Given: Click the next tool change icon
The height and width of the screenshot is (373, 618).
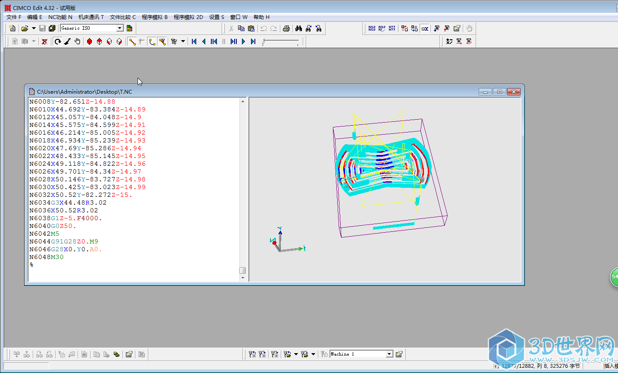Looking at the screenshot, I should click(437, 28).
